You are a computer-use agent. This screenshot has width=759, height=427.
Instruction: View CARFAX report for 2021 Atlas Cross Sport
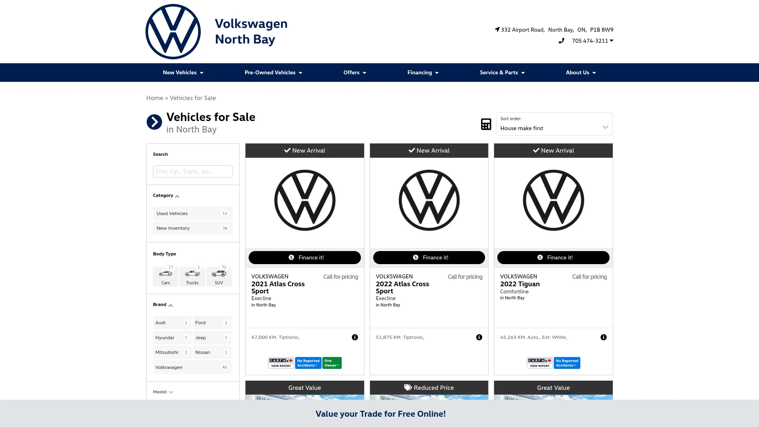pos(281,363)
